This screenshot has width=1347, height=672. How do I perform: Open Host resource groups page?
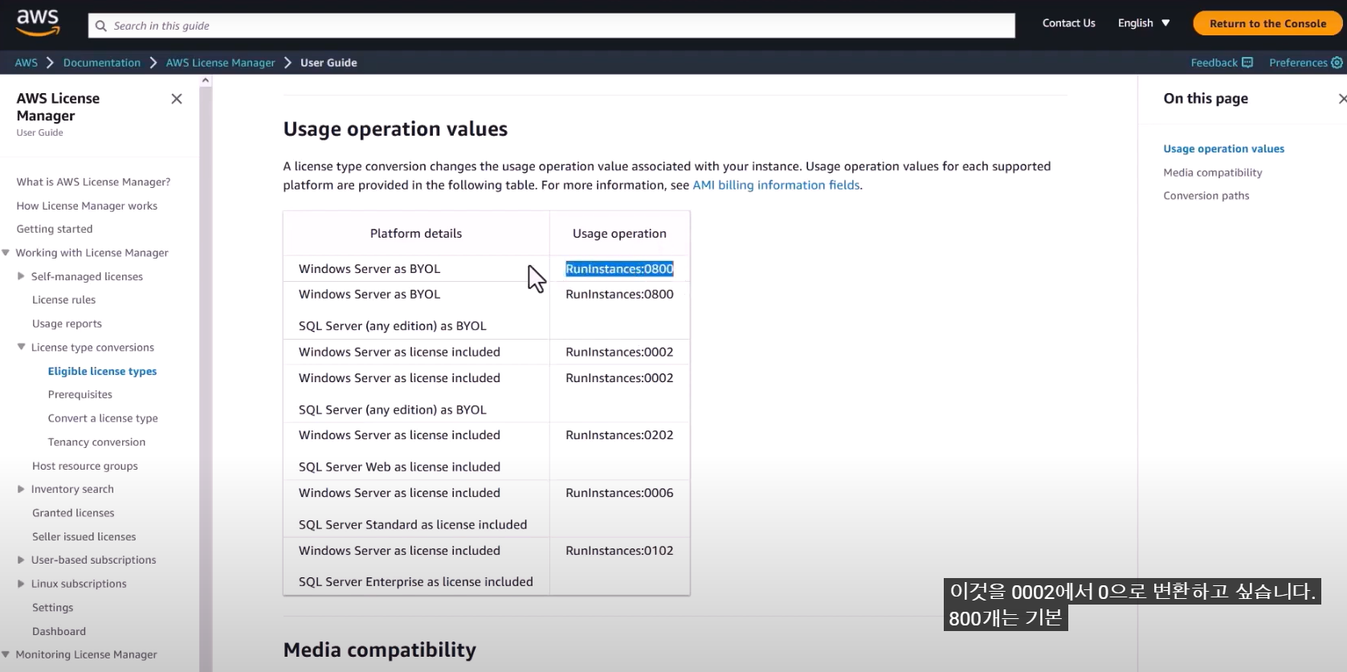[85, 466]
